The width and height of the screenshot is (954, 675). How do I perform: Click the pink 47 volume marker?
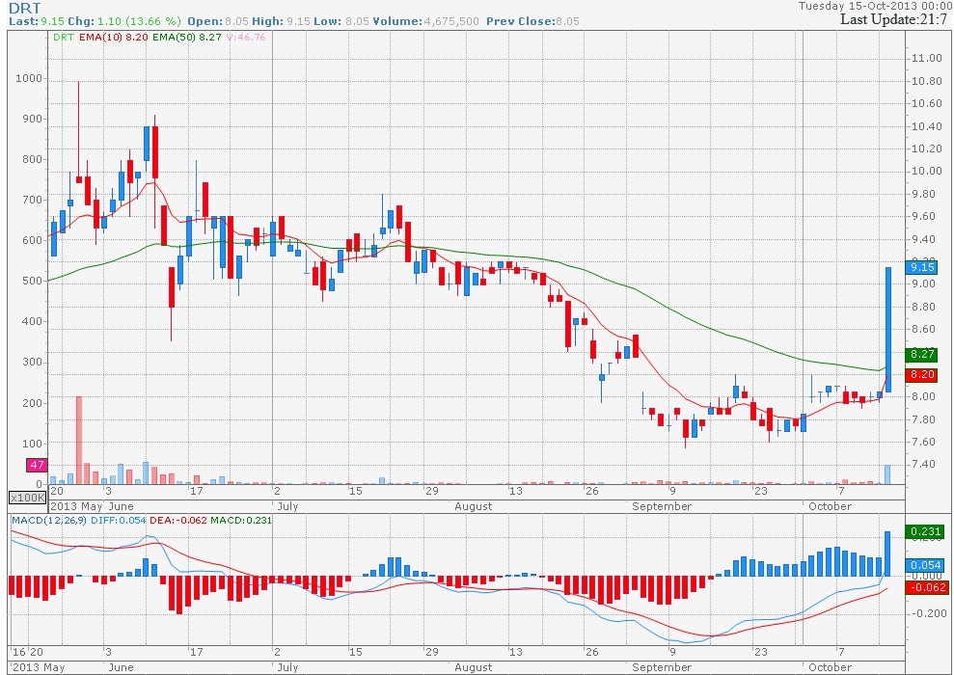(37, 466)
